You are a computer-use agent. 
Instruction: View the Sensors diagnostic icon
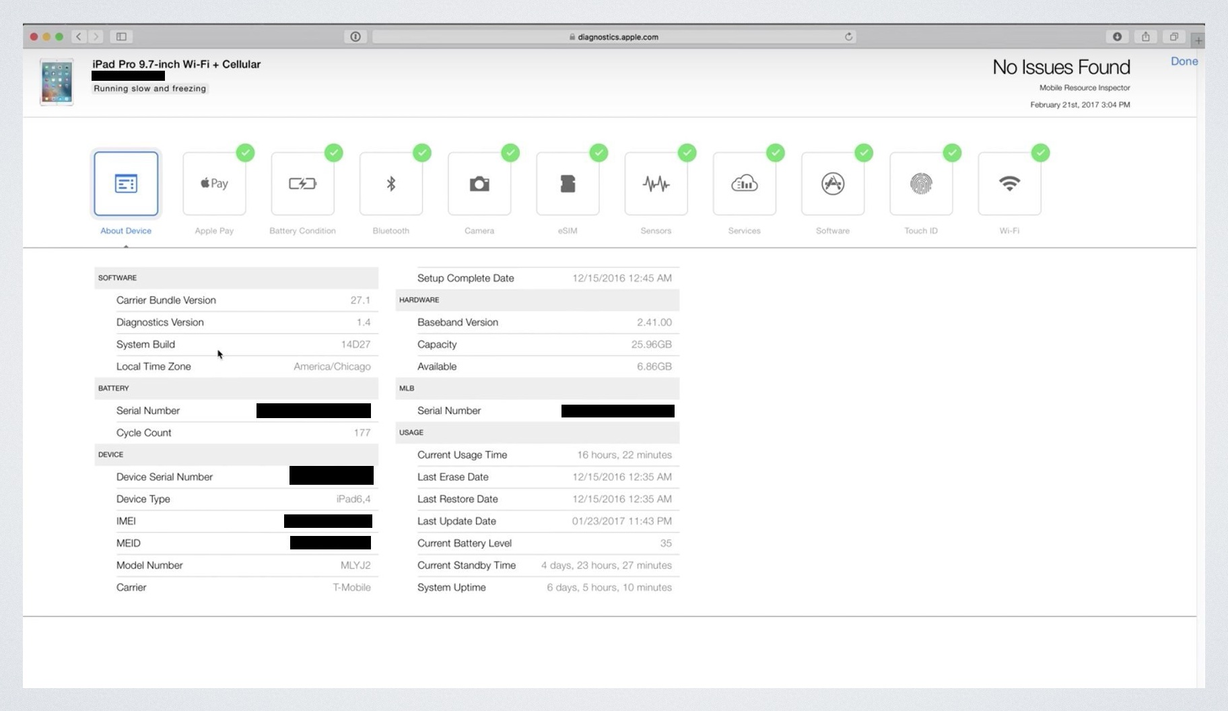click(x=656, y=183)
